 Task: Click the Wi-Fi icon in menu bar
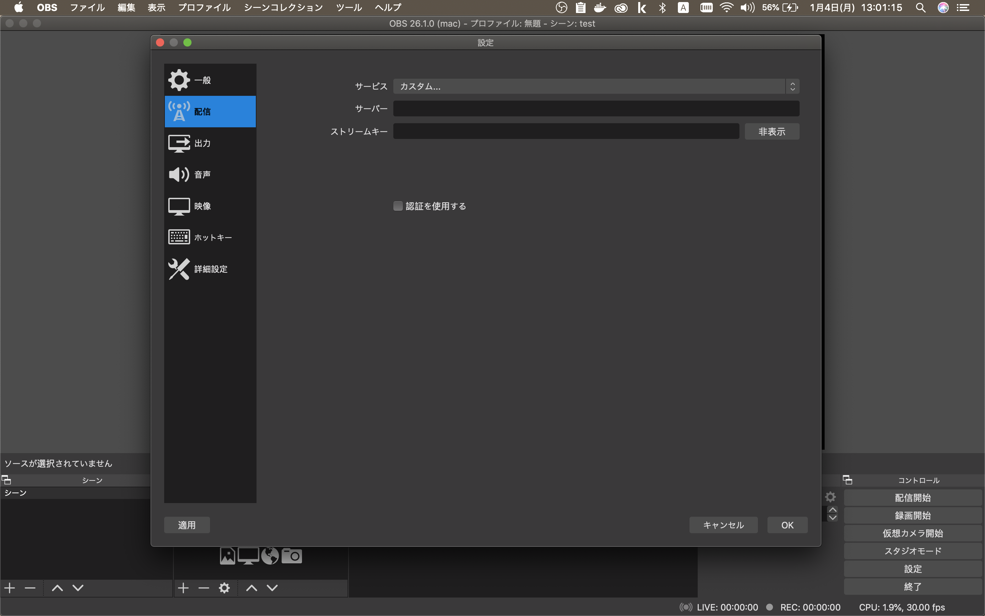pyautogui.click(x=726, y=8)
